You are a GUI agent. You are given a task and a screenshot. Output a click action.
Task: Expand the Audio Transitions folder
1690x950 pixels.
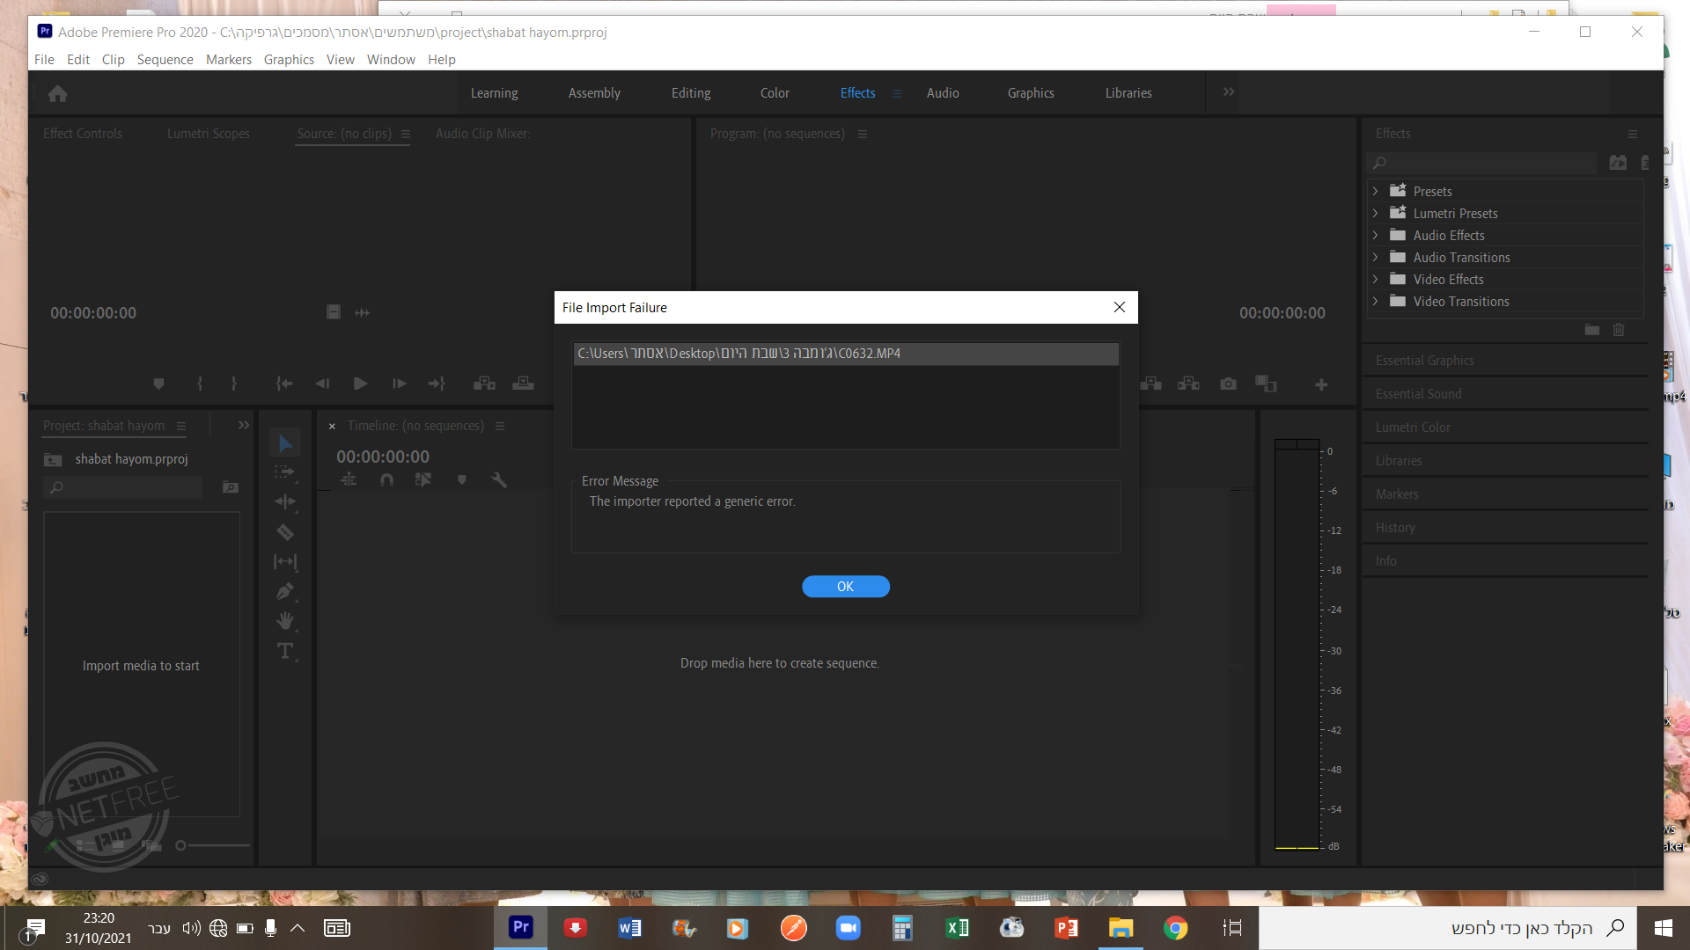coord(1376,257)
